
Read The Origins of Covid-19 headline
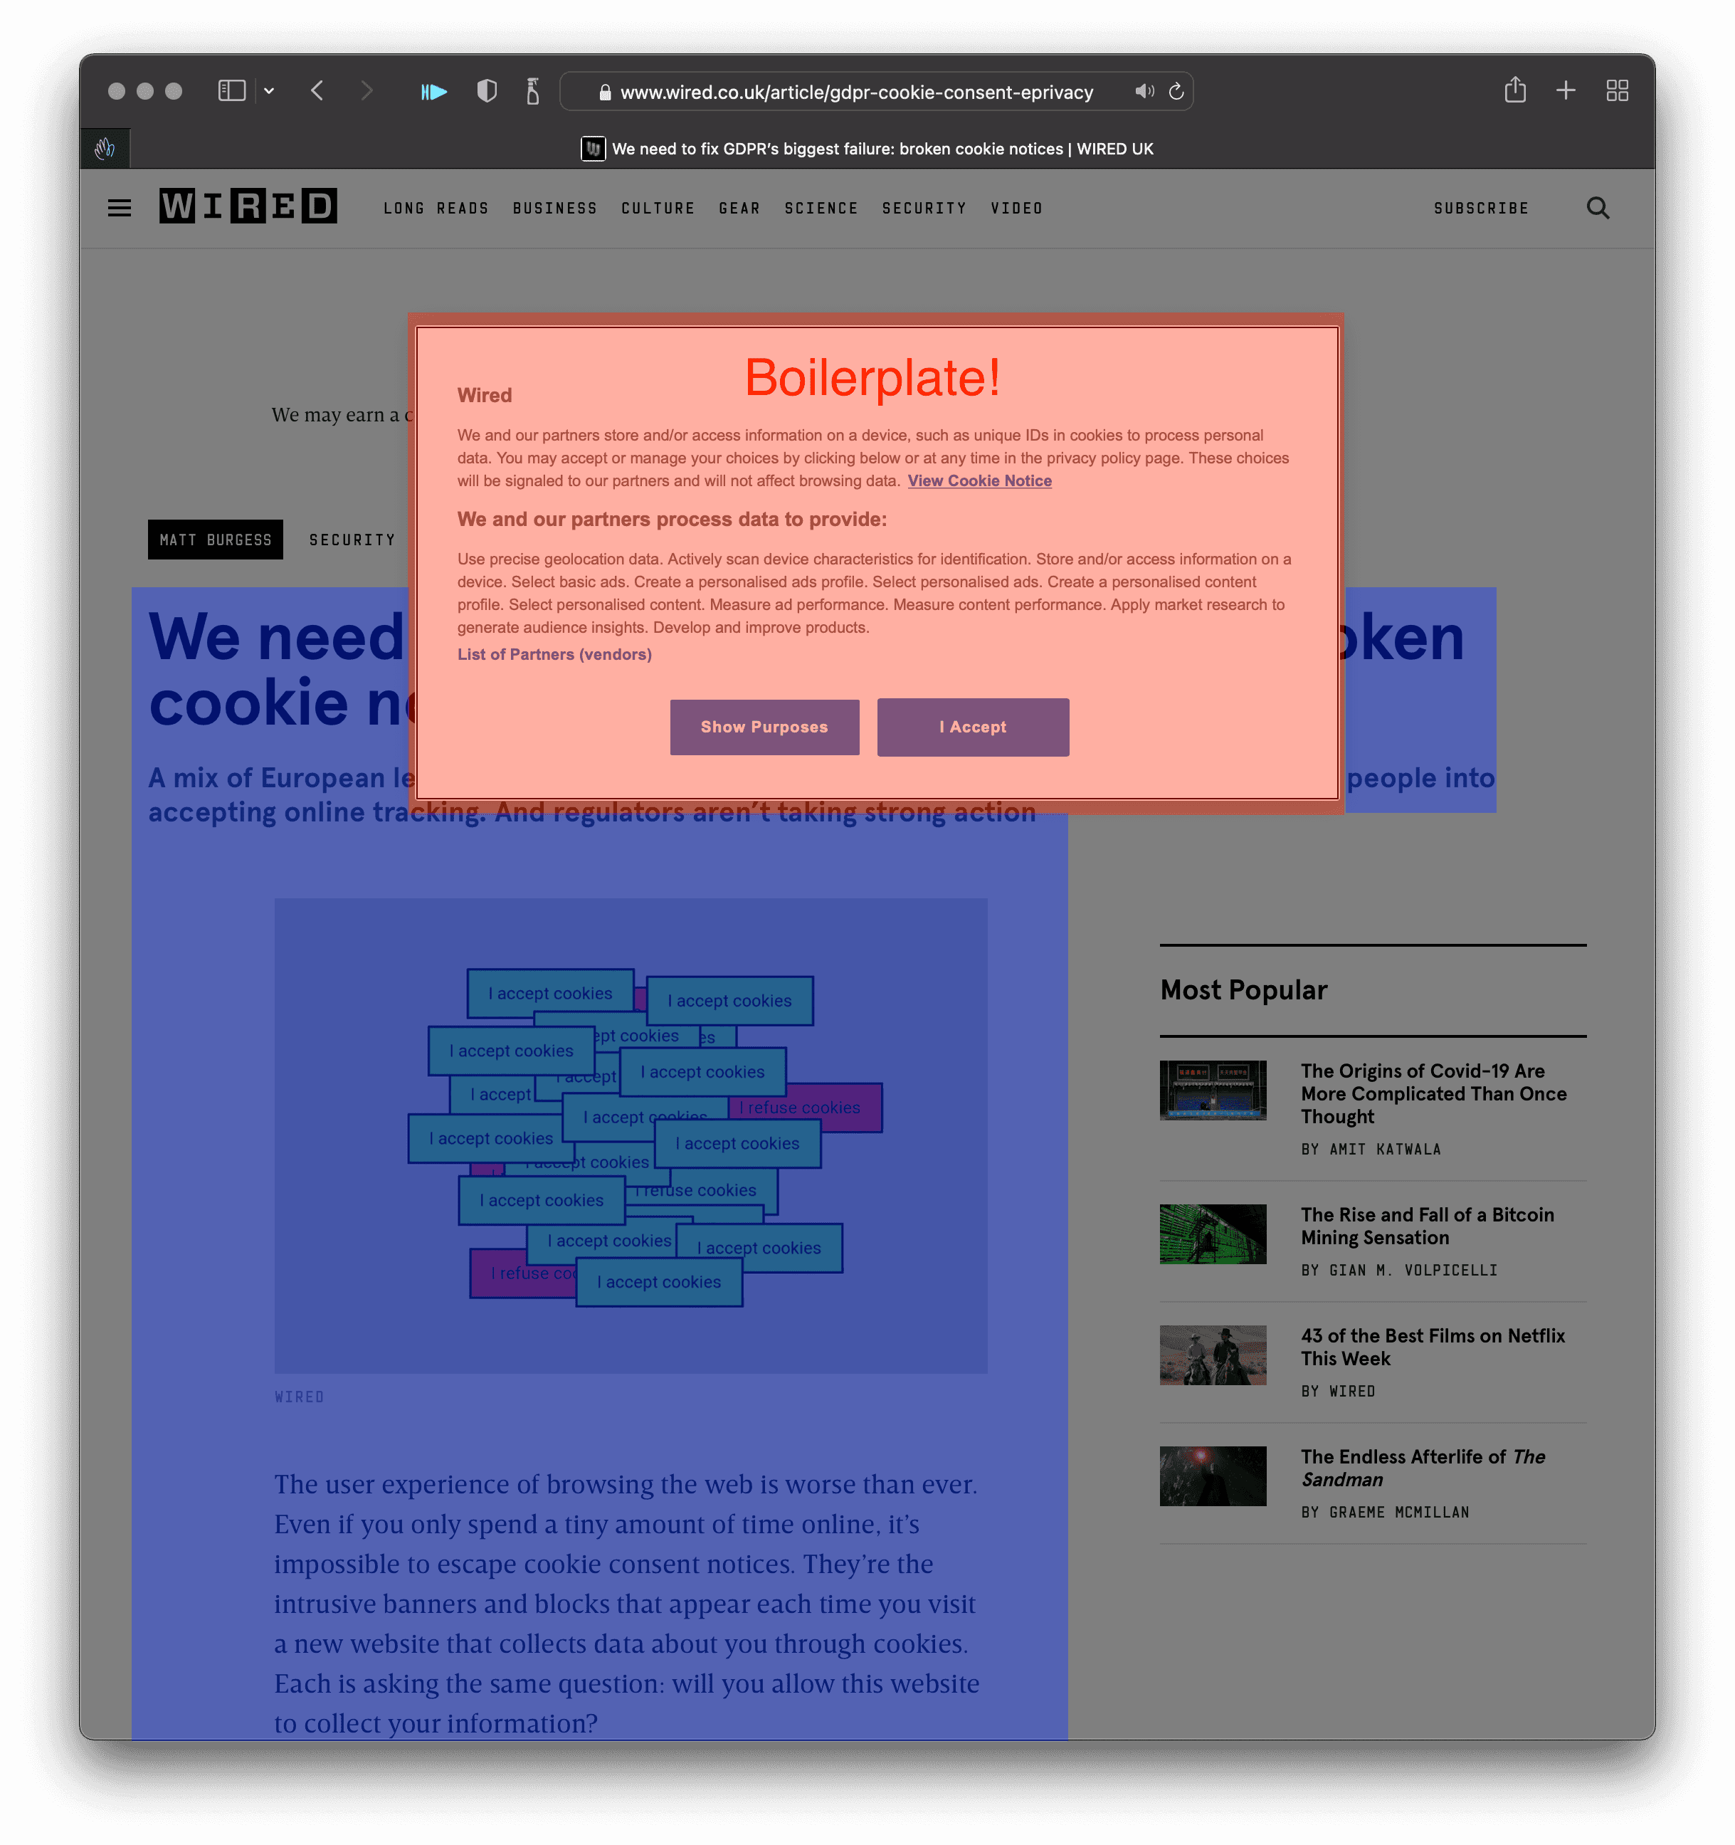click(x=1433, y=1093)
